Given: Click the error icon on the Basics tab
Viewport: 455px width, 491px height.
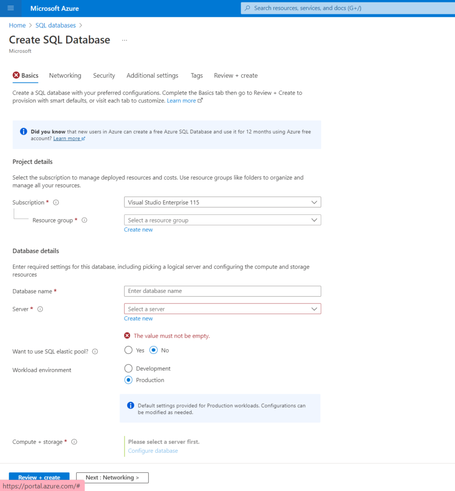Looking at the screenshot, I should pos(16,75).
